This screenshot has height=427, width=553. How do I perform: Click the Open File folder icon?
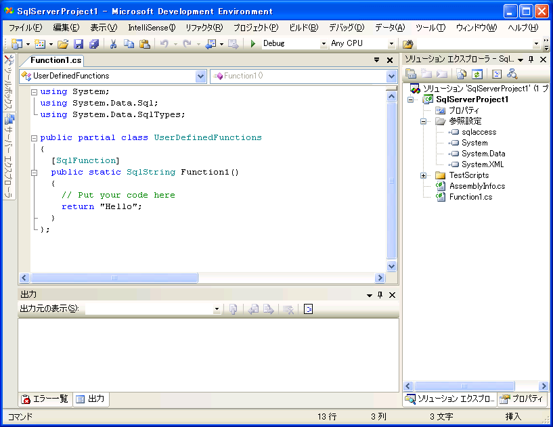[63, 44]
